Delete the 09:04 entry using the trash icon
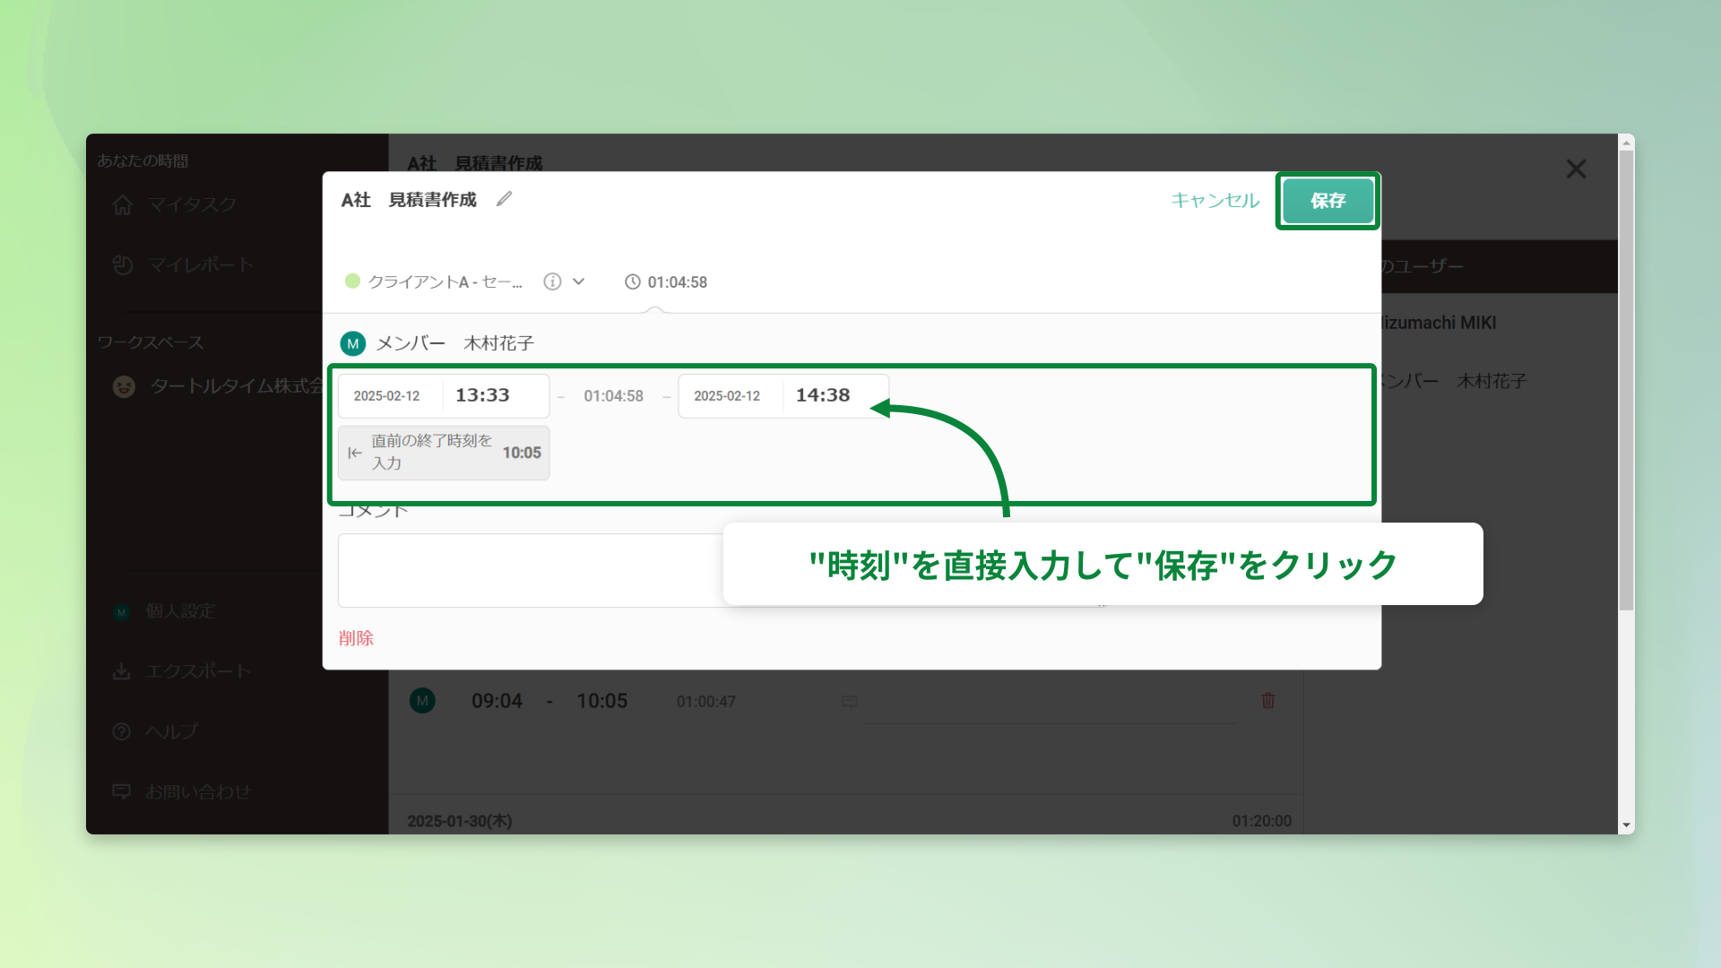 1267,700
